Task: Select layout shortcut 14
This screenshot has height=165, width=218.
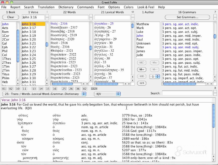Action: point(41,89)
